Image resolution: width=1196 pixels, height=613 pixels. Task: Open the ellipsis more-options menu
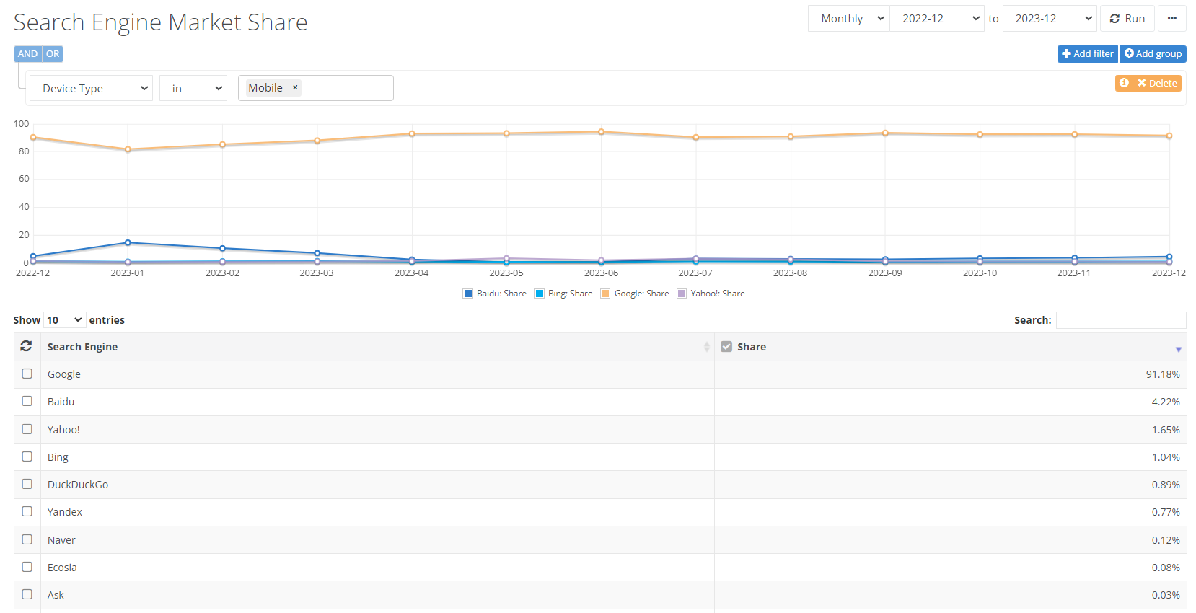(1172, 19)
